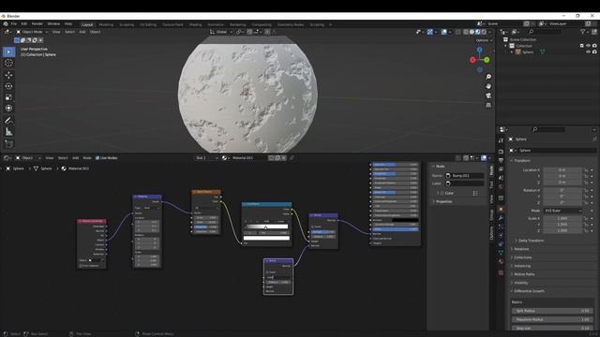Click the pin icon beside material name in node editor

(x=292, y=158)
